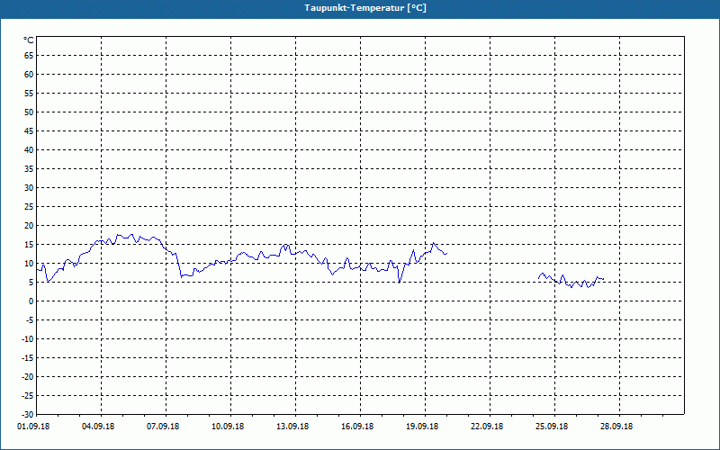Click the 19.09.18 date label

[422, 427]
